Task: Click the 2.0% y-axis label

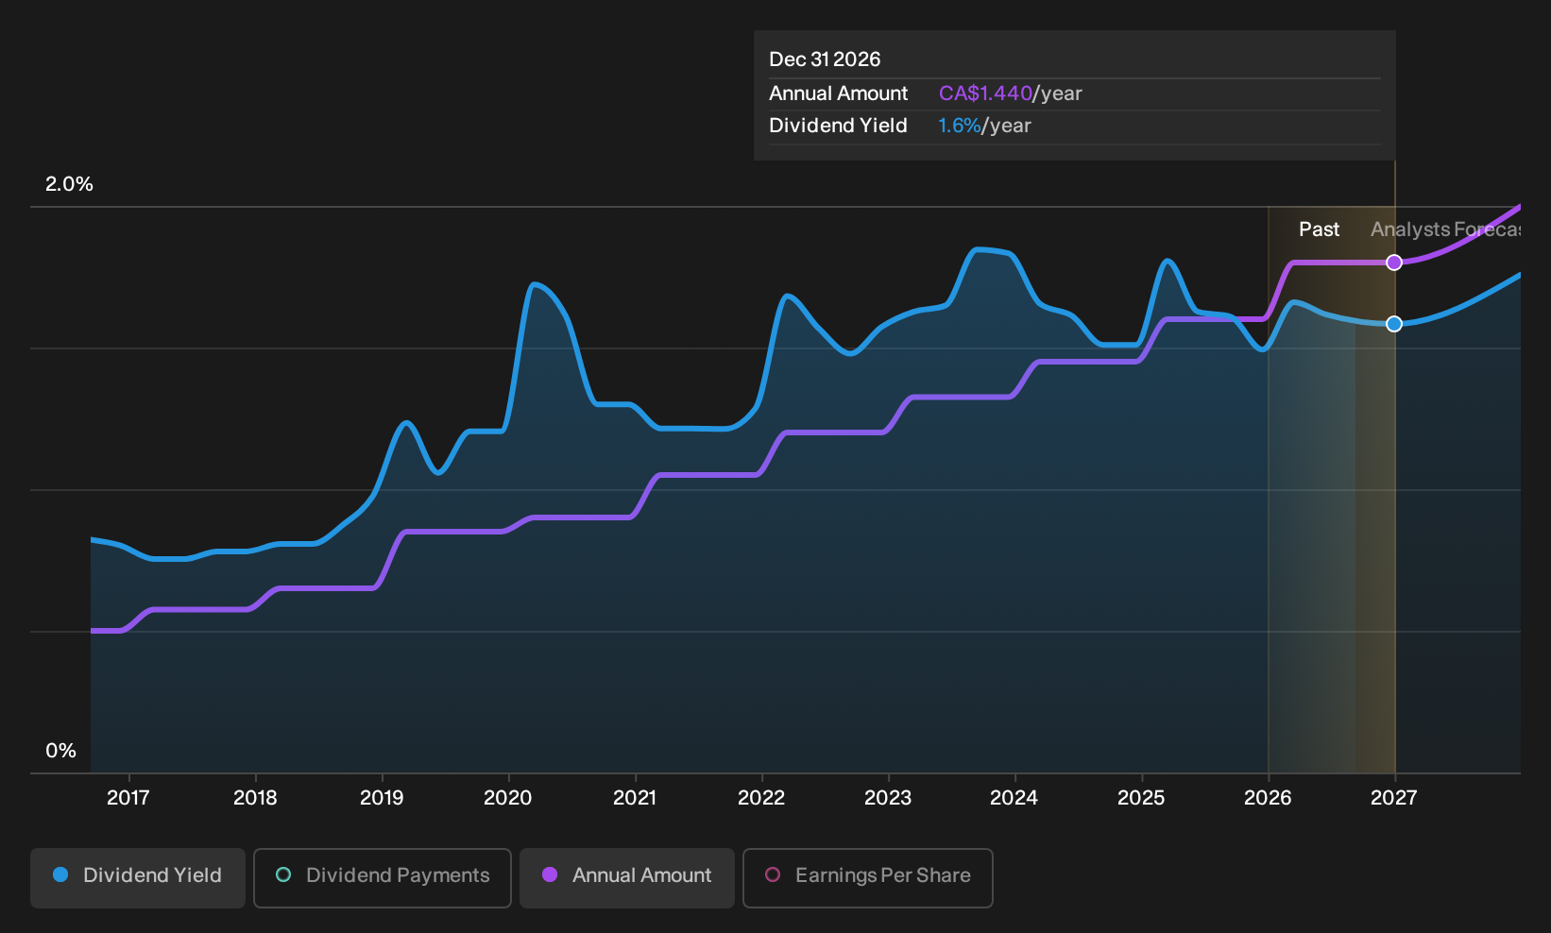Action: point(70,184)
